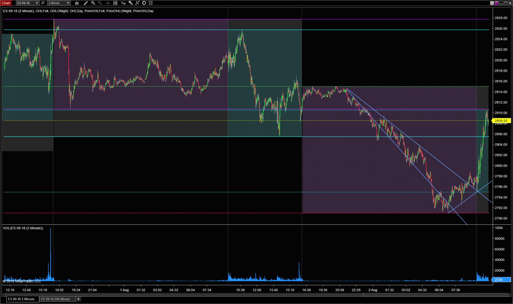Open the bar type chart style icon
Image resolution: width=513 pixels, height=304 pixels.
coord(77,3)
